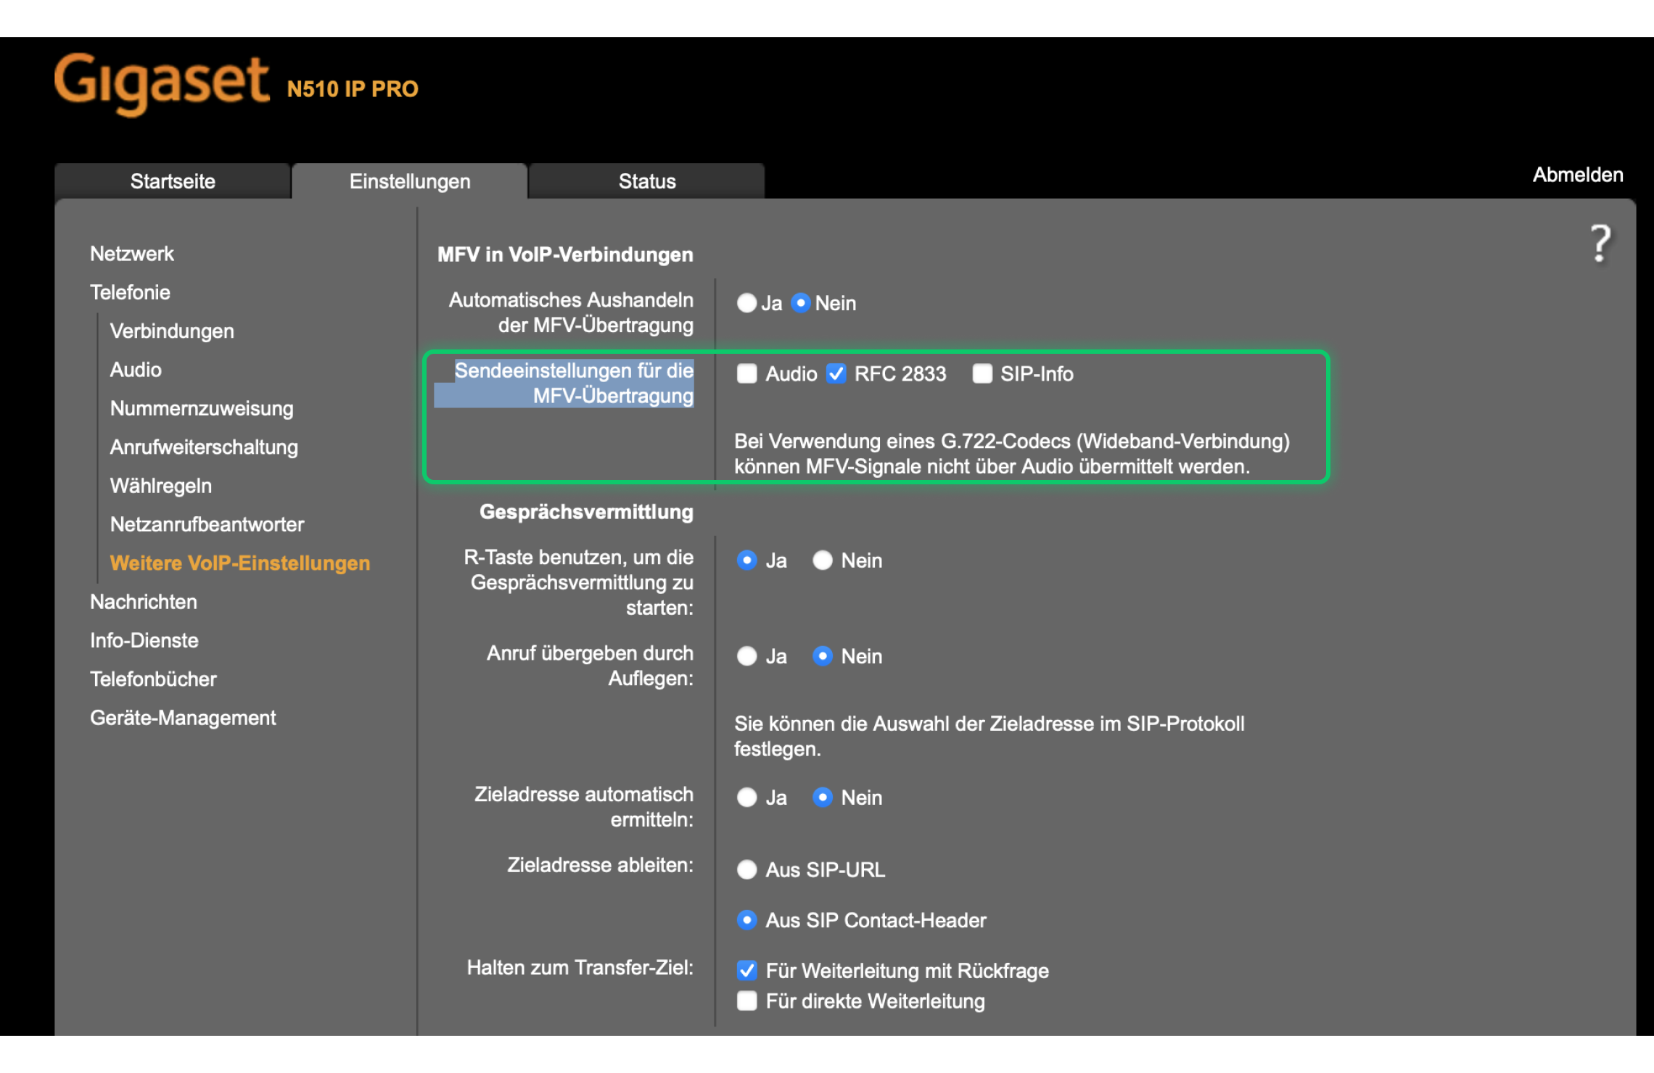Open Nummernzuweisung submenu entry
The height and width of the screenshot is (1073, 1654).
click(202, 408)
